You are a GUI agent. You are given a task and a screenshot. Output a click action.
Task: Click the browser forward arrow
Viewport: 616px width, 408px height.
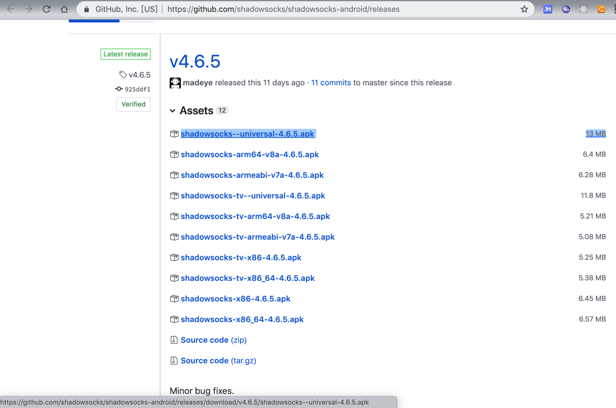tap(28, 9)
